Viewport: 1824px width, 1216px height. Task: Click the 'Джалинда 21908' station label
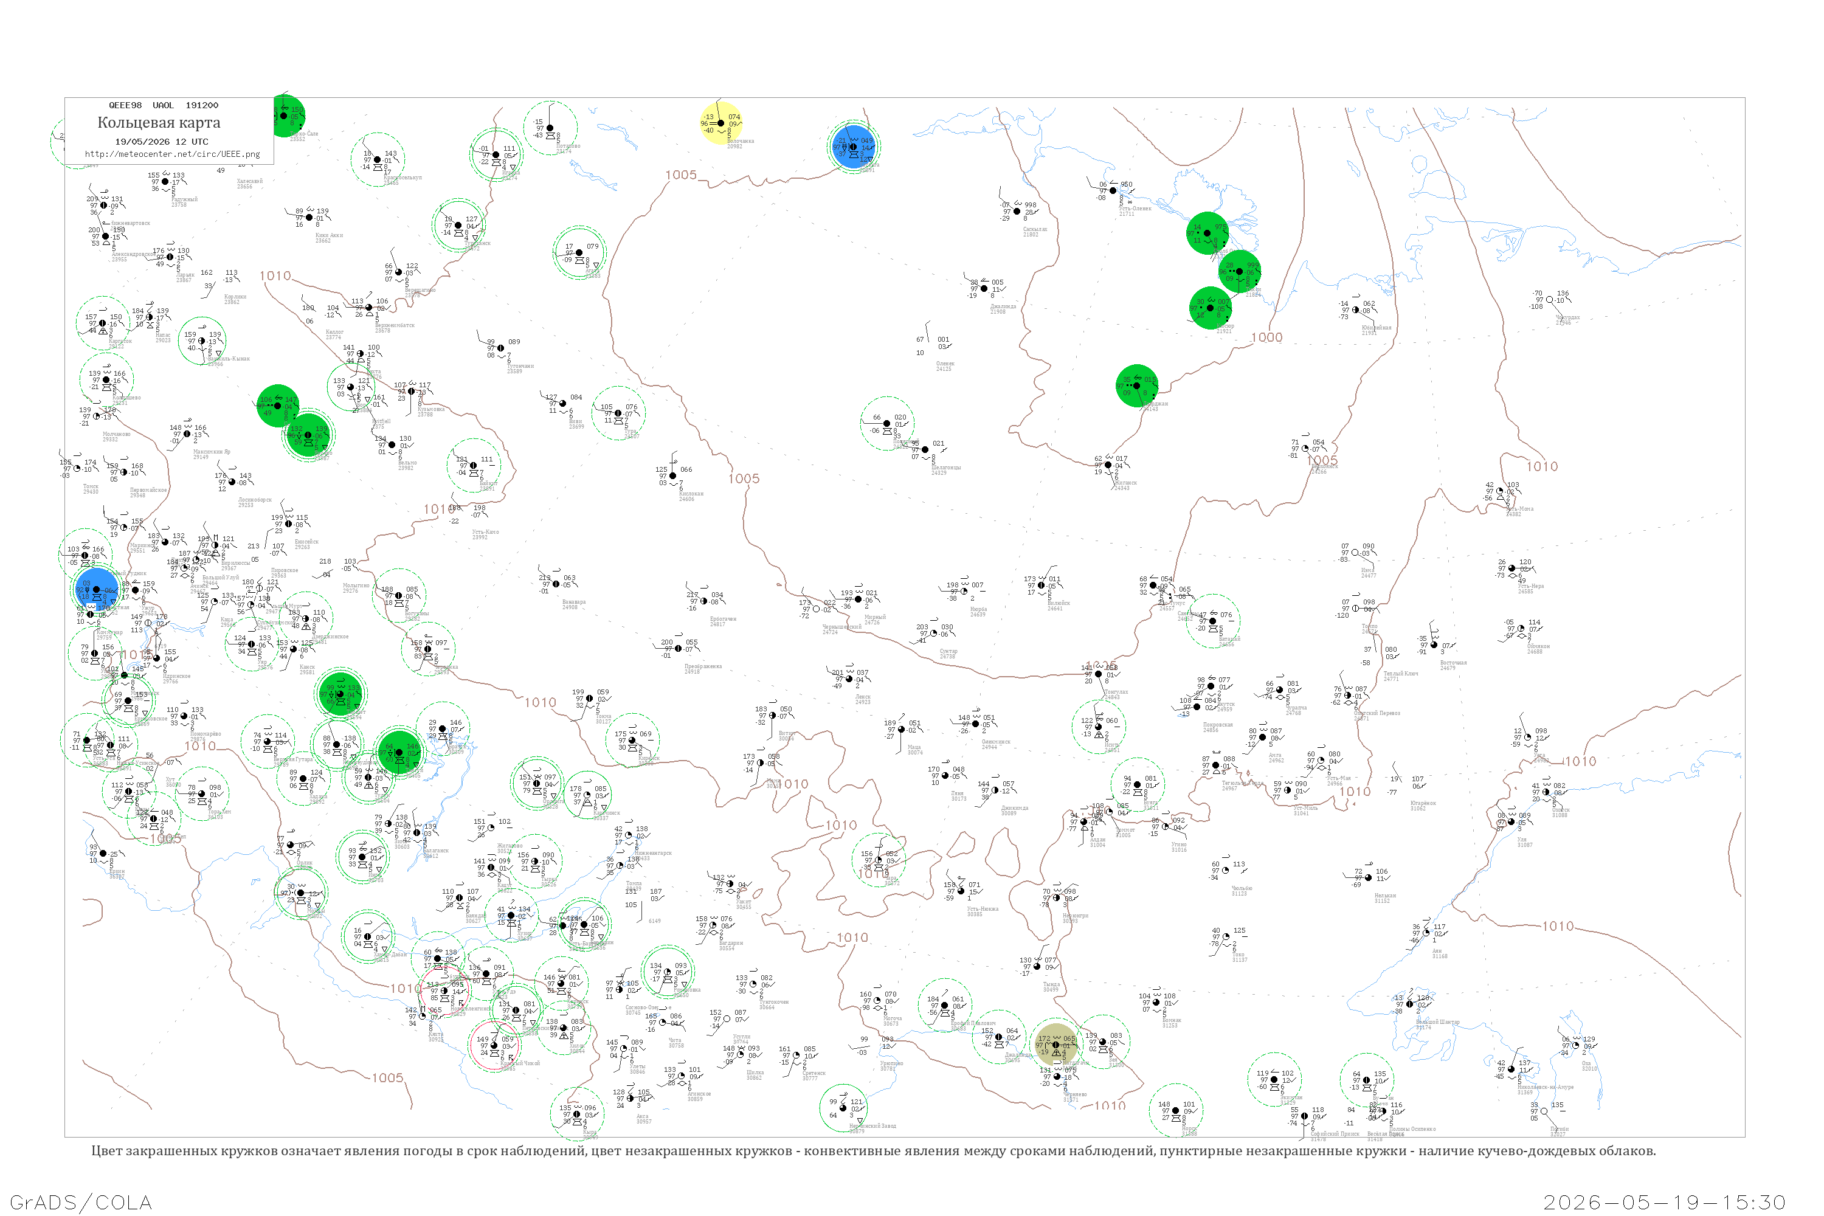(x=1003, y=309)
